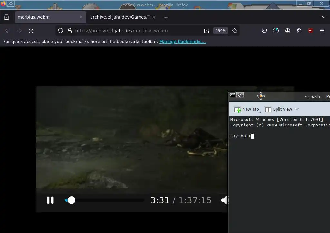The width and height of the screenshot is (330, 233).
Task: Toggle Firefox window on-all-desktops pin button
Action: click(x=11, y=3)
